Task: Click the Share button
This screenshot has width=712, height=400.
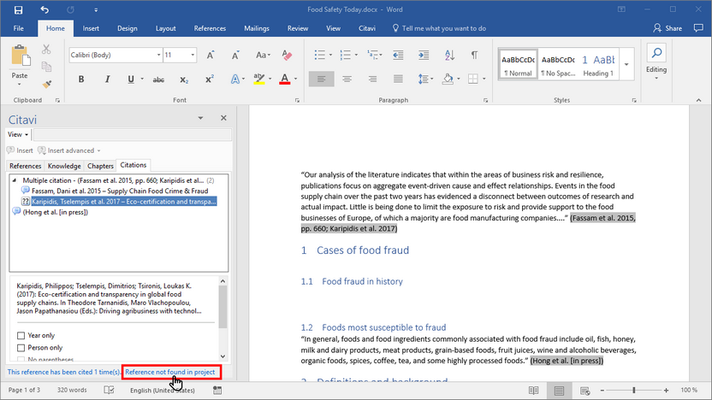Action: [x=667, y=28]
